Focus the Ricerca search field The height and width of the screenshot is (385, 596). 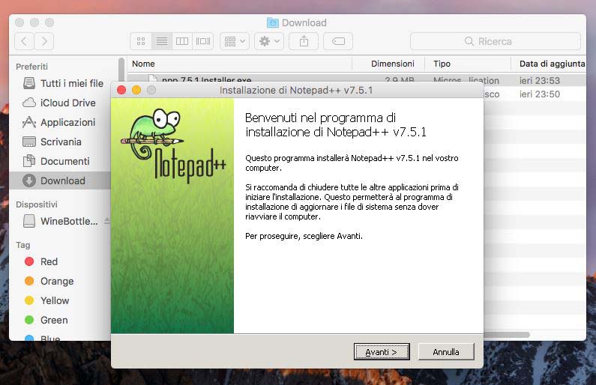(496, 41)
